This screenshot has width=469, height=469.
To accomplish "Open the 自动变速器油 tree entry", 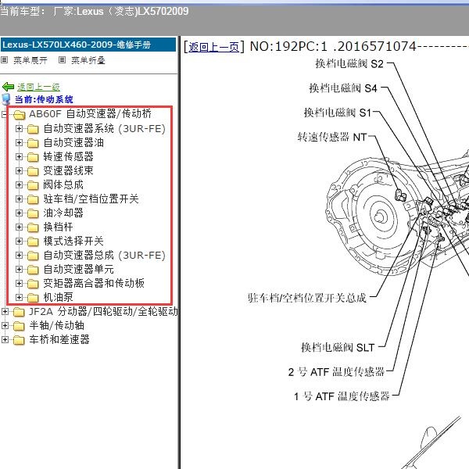I will coord(73,143).
